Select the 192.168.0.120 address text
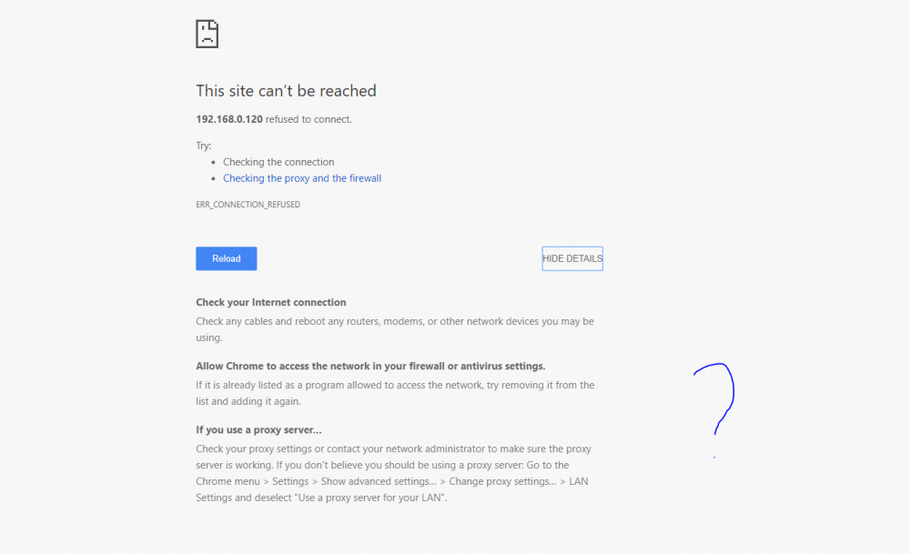Screen dimensions: 910x554 coord(229,119)
